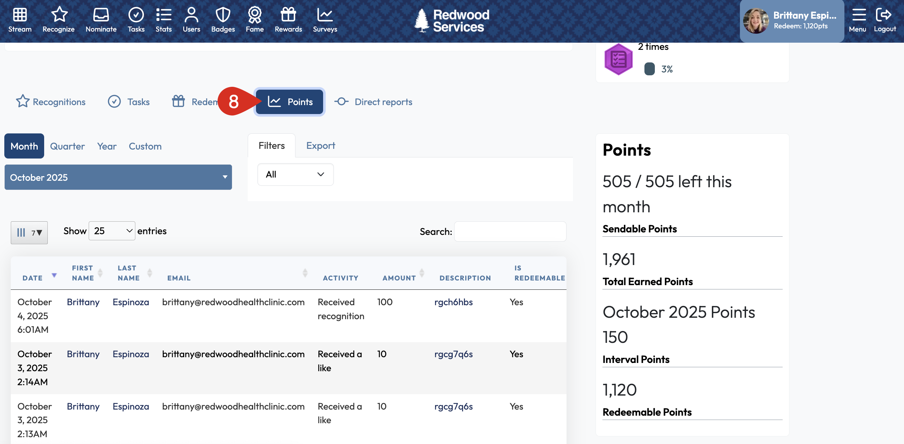
Task: Click into the Search input field
Action: point(510,232)
